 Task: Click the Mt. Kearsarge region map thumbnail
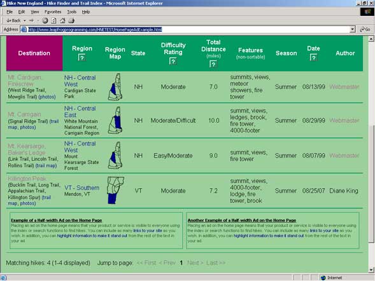pos(115,155)
